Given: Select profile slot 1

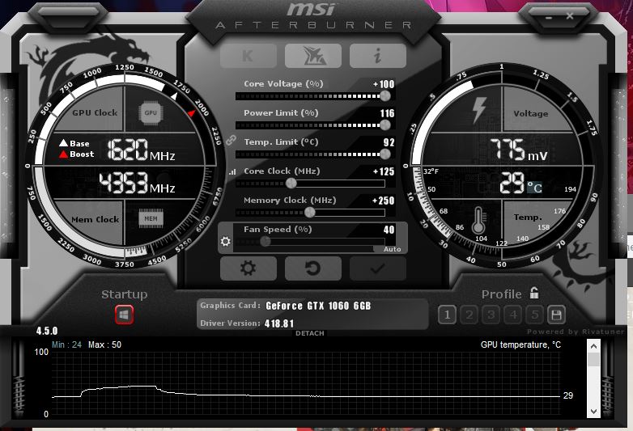Looking at the screenshot, I should coord(447,315).
